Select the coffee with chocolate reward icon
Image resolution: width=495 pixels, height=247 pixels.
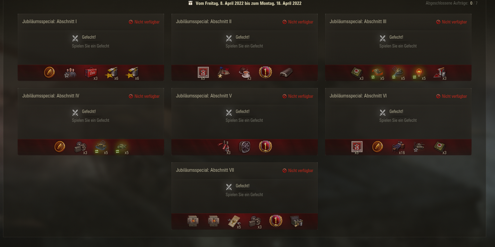245,73
